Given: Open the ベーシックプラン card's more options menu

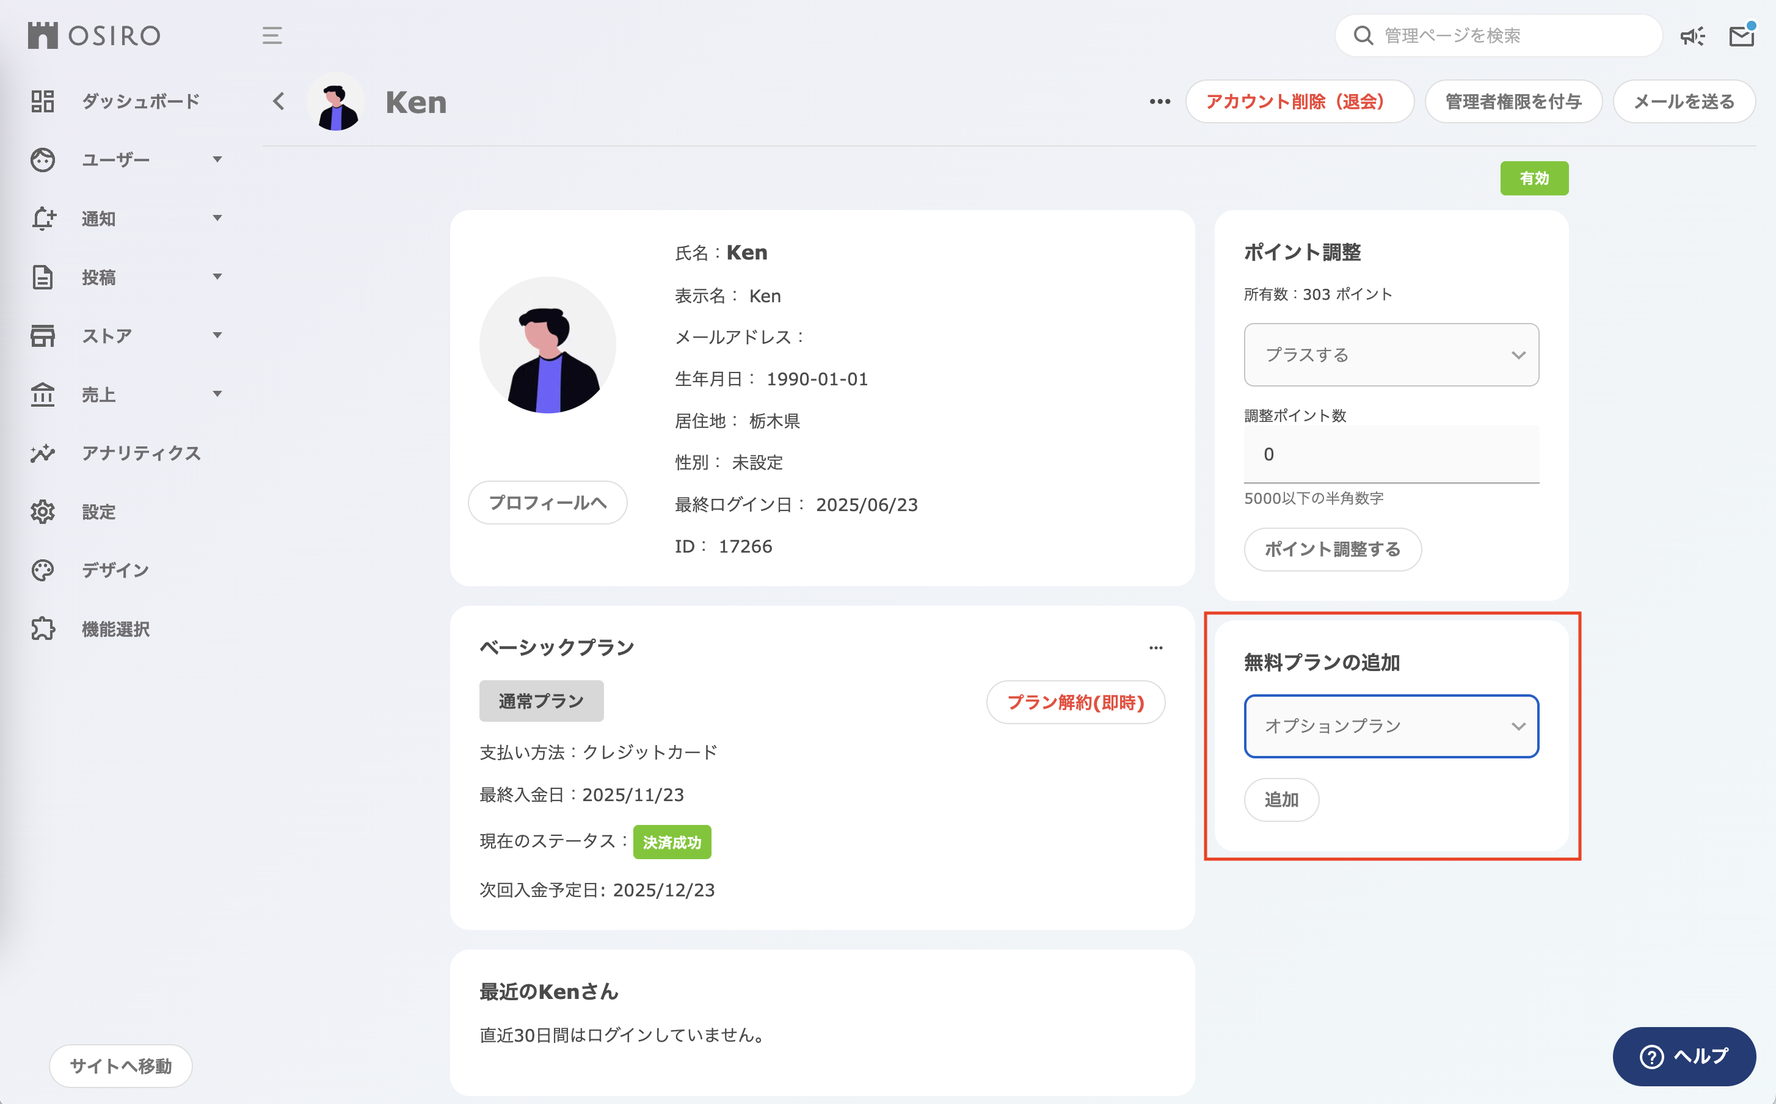Looking at the screenshot, I should coord(1155,648).
